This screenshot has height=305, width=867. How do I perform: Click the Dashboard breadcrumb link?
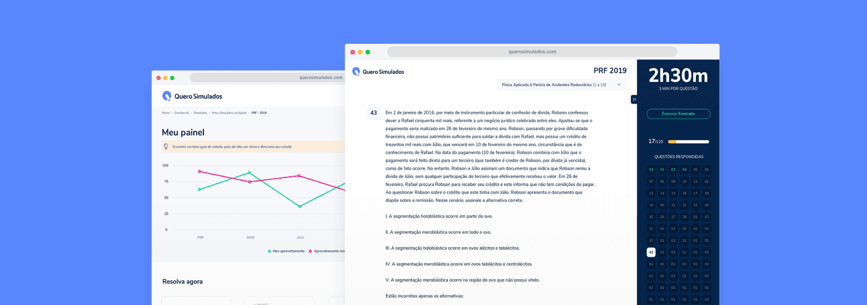coord(181,112)
